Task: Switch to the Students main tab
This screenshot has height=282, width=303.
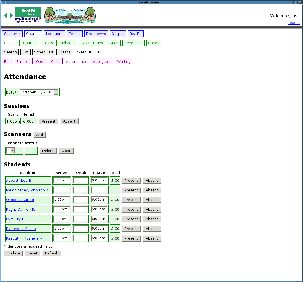Action: pos(12,34)
